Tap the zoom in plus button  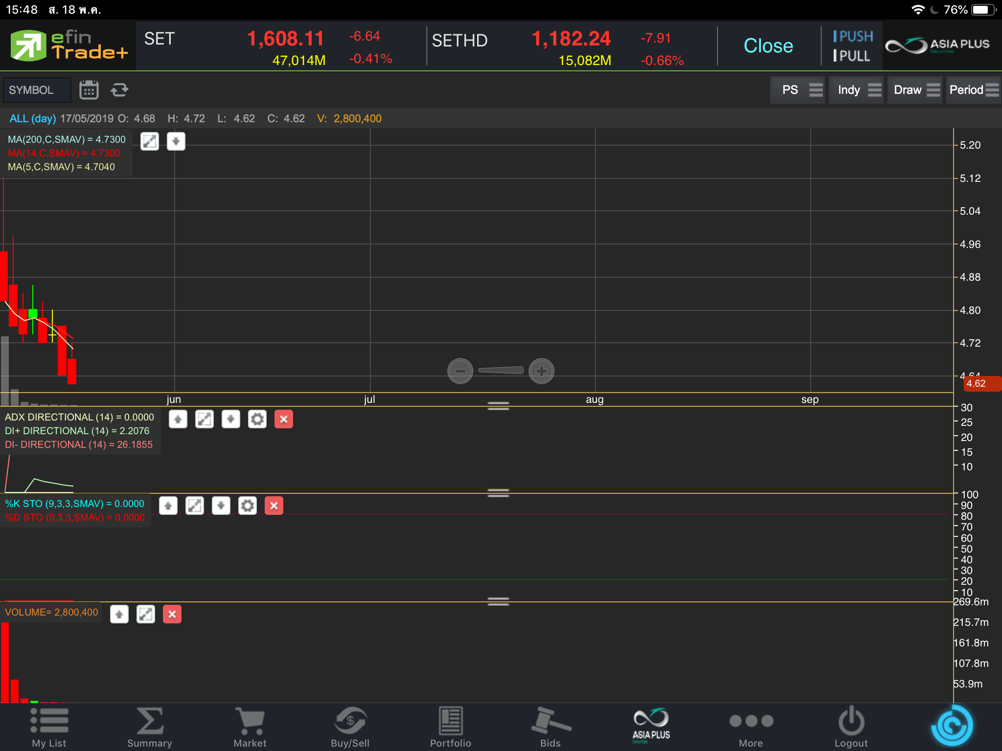[541, 371]
